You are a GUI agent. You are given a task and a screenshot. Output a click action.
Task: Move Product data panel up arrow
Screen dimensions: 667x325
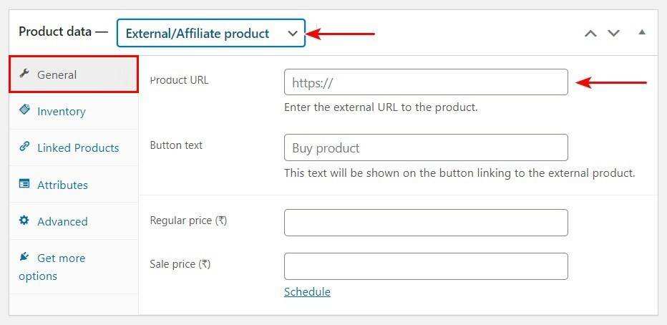pos(590,33)
